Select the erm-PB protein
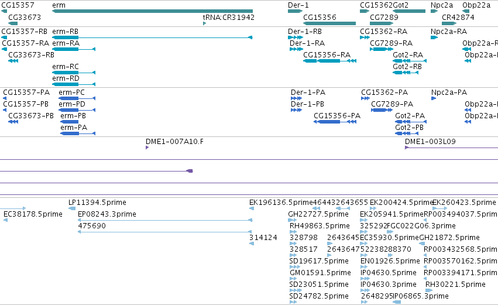Viewport: 498px width, 305px height. (x=73, y=116)
